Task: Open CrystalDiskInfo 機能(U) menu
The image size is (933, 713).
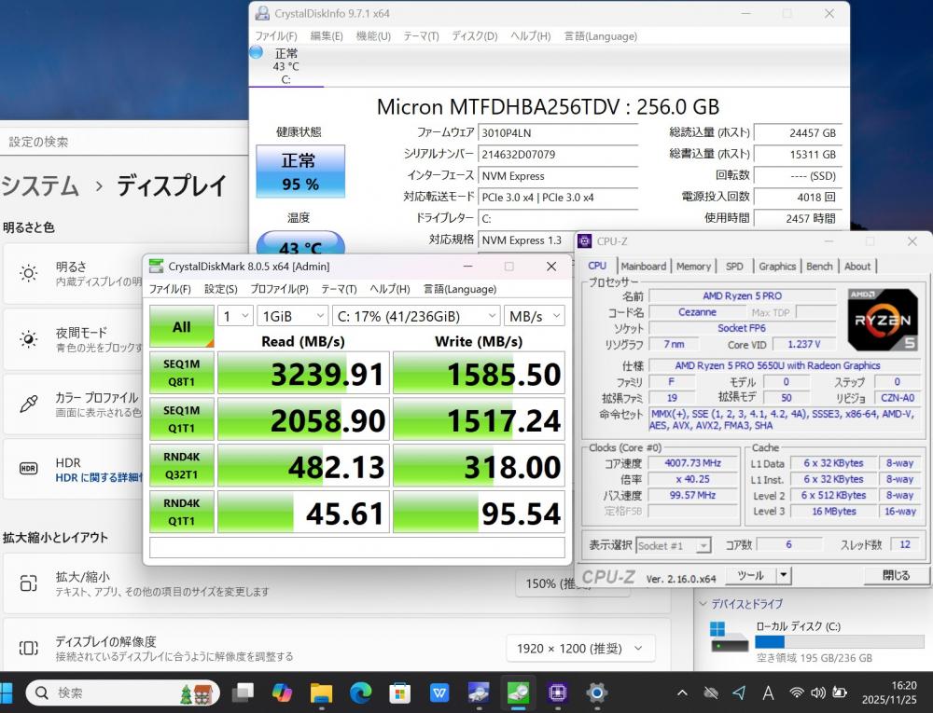Action: 372,35
